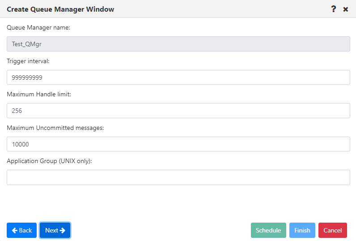Go back with the Back button
The height and width of the screenshot is (241, 356).
click(x=21, y=230)
